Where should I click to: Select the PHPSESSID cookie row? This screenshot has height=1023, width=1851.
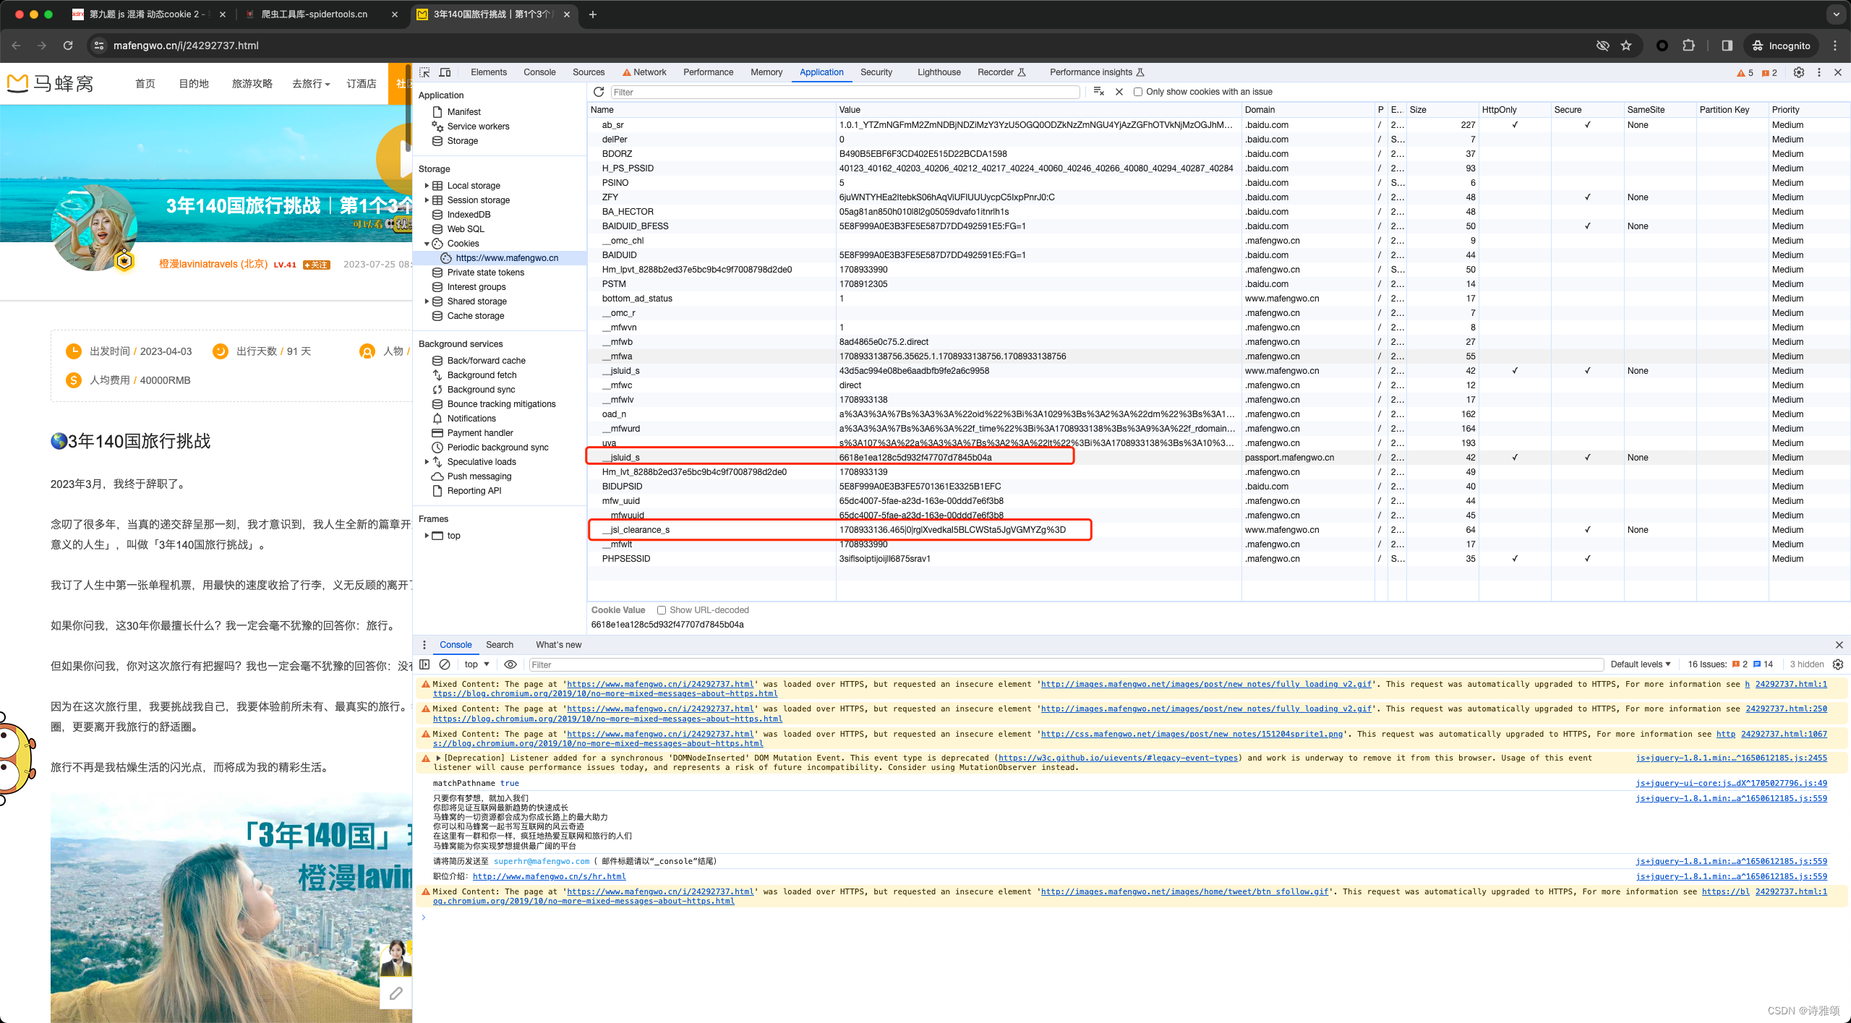[x=1219, y=559]
